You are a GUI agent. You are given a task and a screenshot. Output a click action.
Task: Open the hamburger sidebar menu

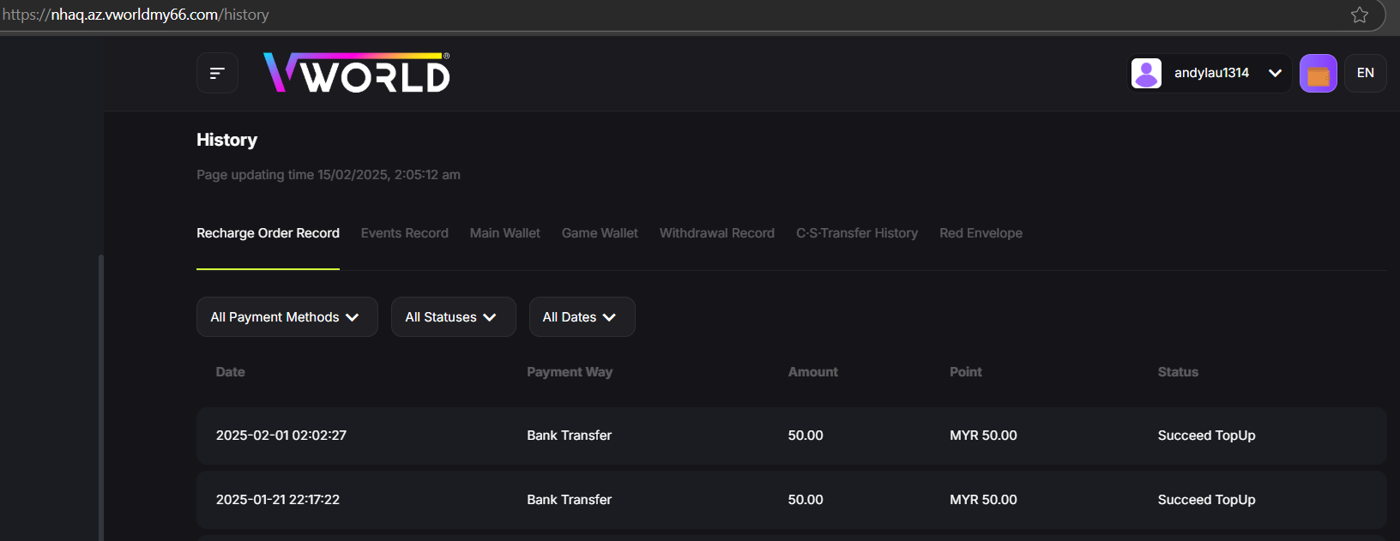pyautogui.click(x=217, y=73)
